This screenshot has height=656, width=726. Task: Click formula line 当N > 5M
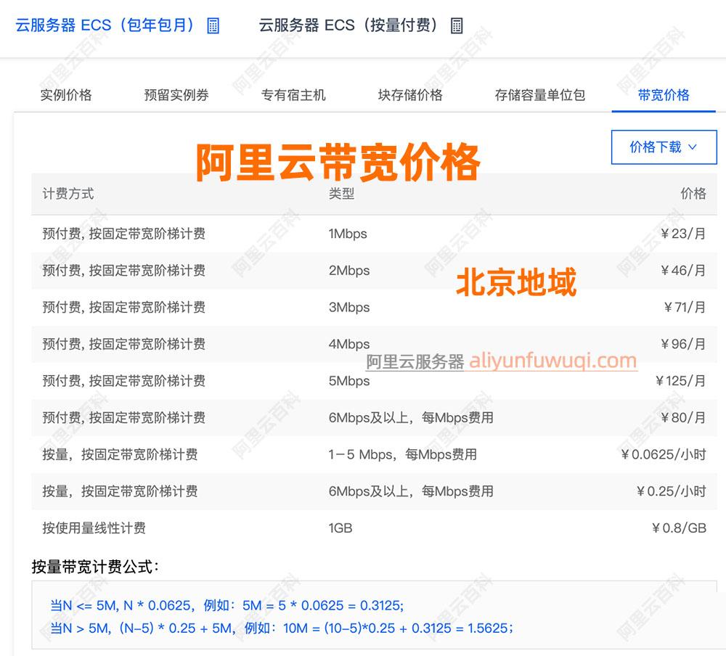[282, 628]
